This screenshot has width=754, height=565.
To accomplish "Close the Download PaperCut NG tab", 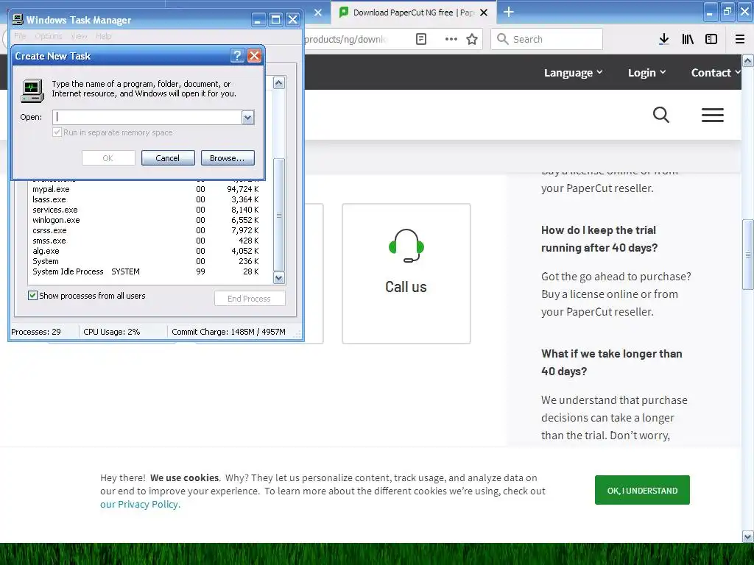I will coord(484,13).
